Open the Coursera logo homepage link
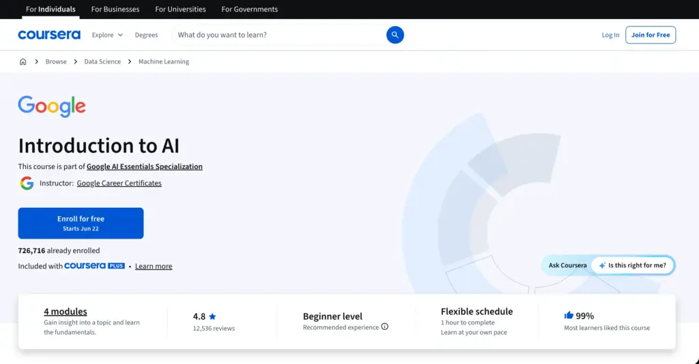Viewport: 699px width, 364px height. (49, 35)
